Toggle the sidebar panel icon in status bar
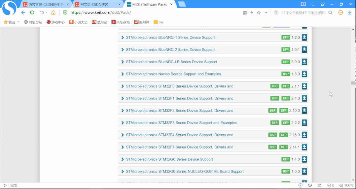The image size is (356, 189). [5, 186]
